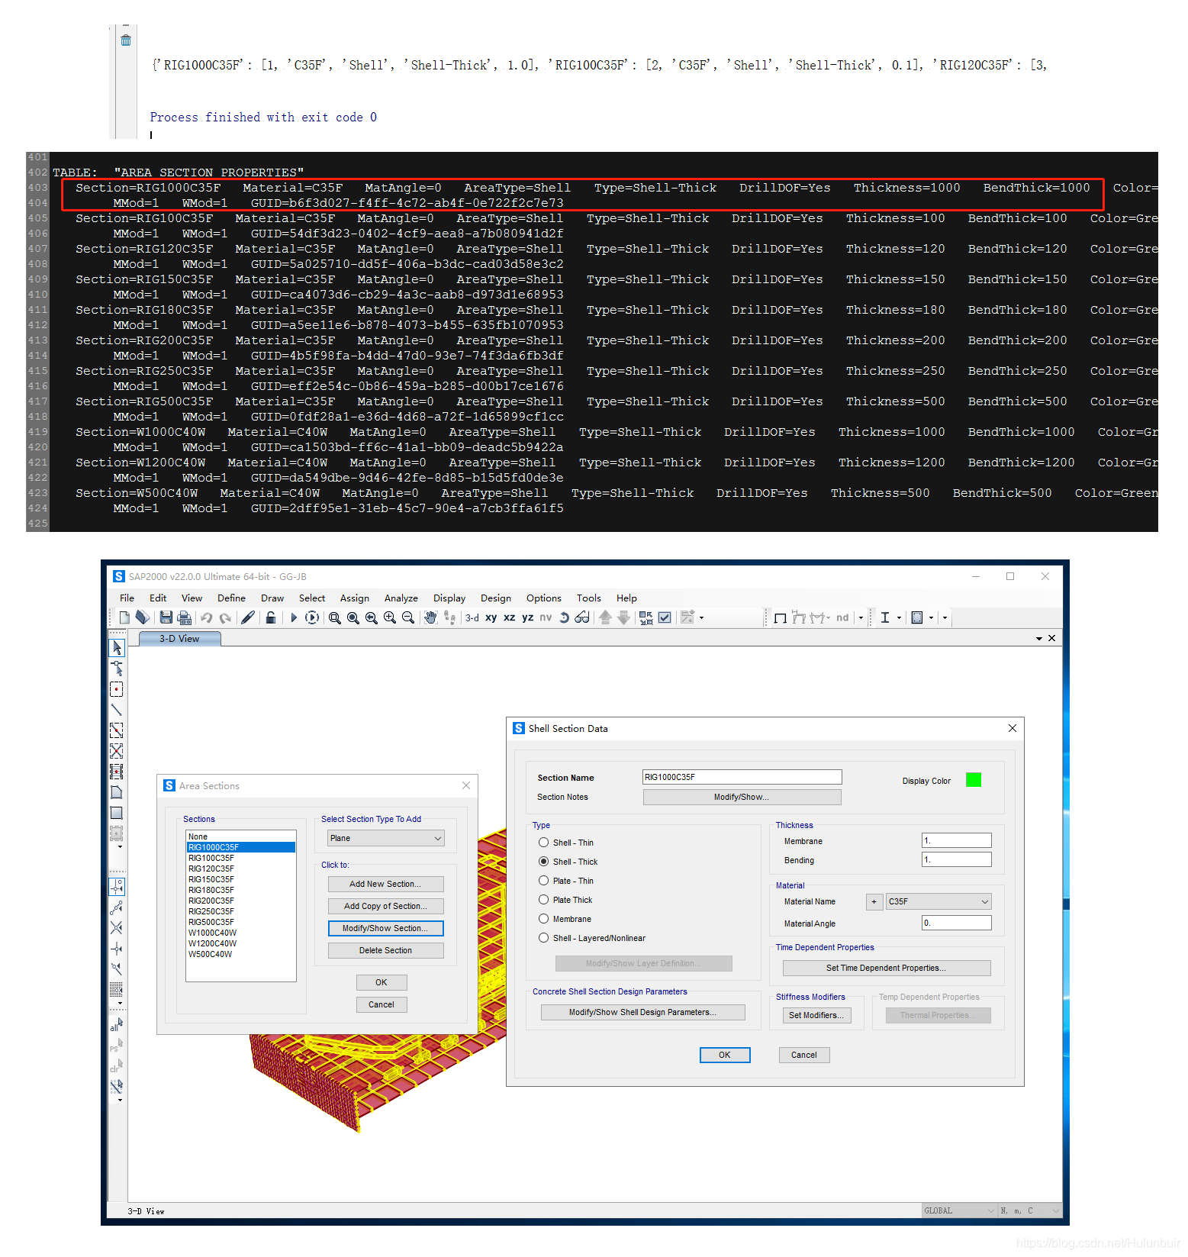Click the lock/unlock model icon
Image resolution: width=1188 pixels, height=1257 pixels.
pos(271,617)
